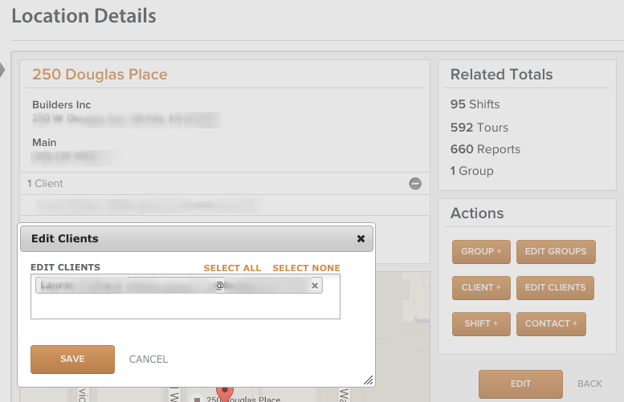
Task: Click inside the Edit Clients selection box
Action: coord(186,307)
